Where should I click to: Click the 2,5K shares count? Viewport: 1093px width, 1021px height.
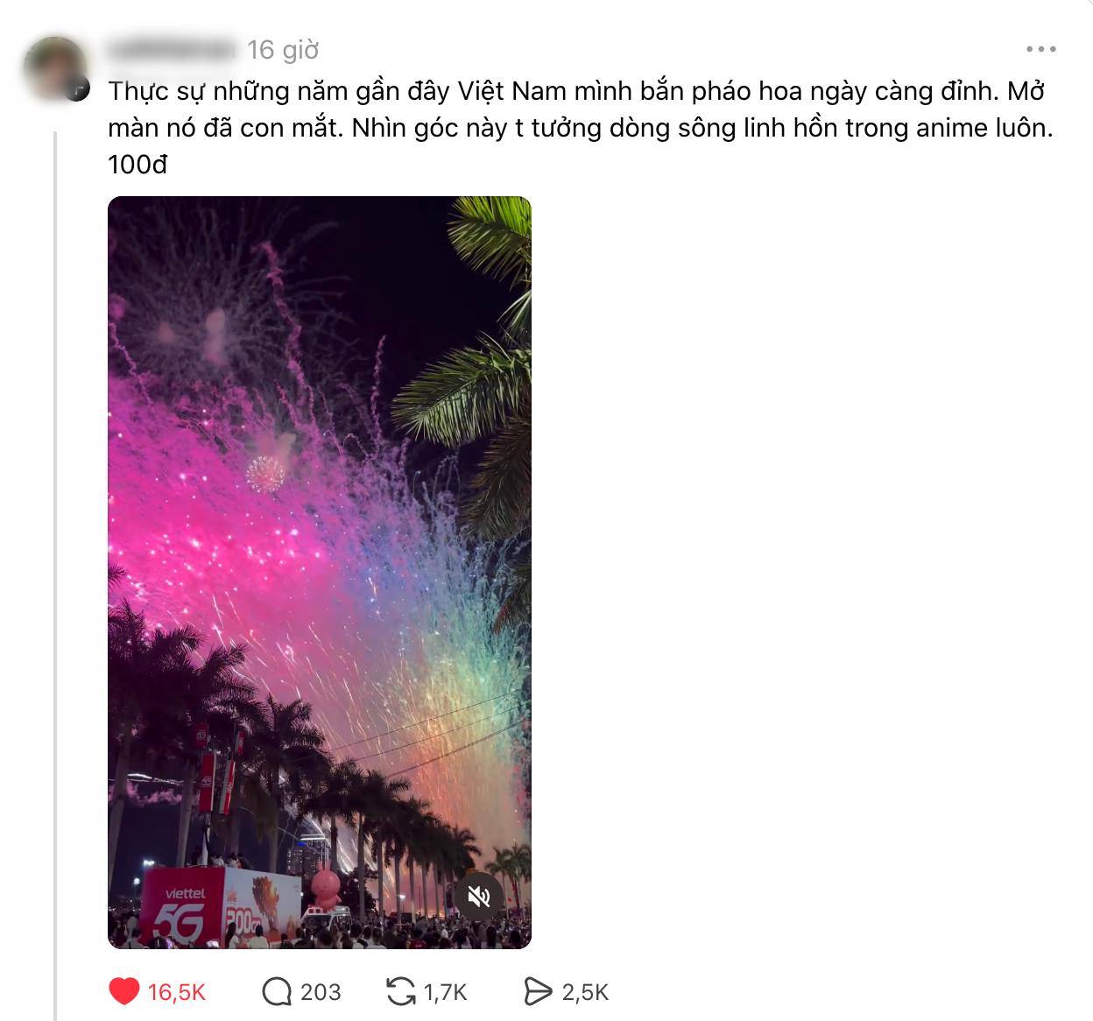tap(585, 992)
